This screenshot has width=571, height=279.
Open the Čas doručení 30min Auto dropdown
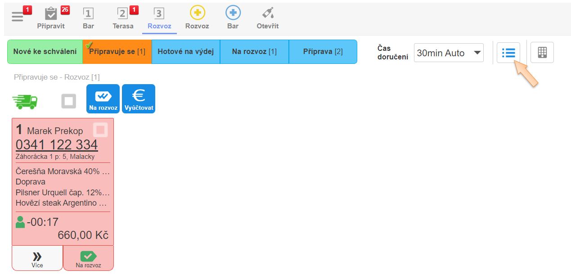coord(448,53)
